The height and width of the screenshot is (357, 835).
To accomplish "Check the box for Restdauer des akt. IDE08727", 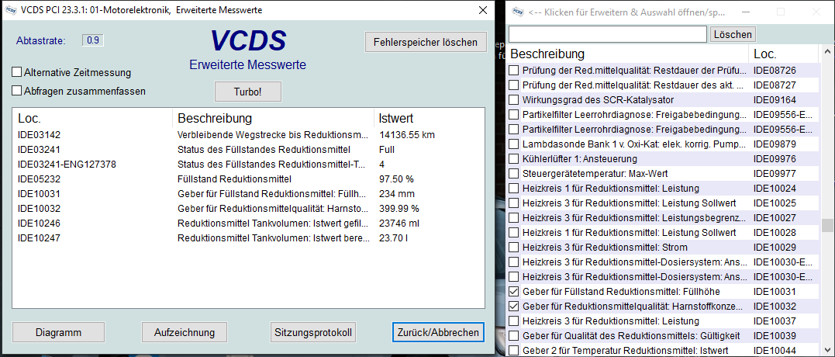I will 513,85.
